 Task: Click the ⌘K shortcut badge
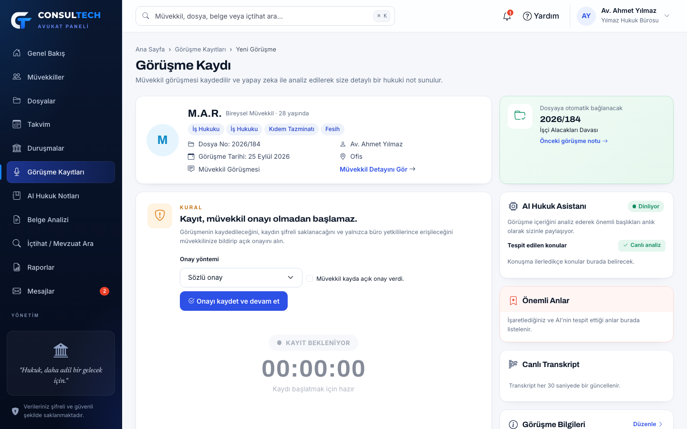coord(382,16)
